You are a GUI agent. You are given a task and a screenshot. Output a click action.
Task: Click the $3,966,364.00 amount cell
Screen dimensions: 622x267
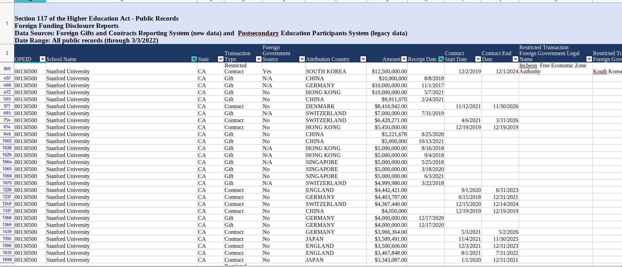coord(387,232)
